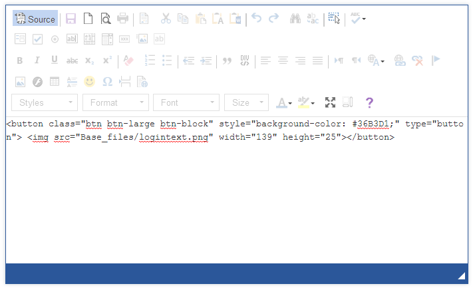The height and width of the screenshot is (290, 475).
Task: Insert an Anchor flag
Action: [435, 61]
